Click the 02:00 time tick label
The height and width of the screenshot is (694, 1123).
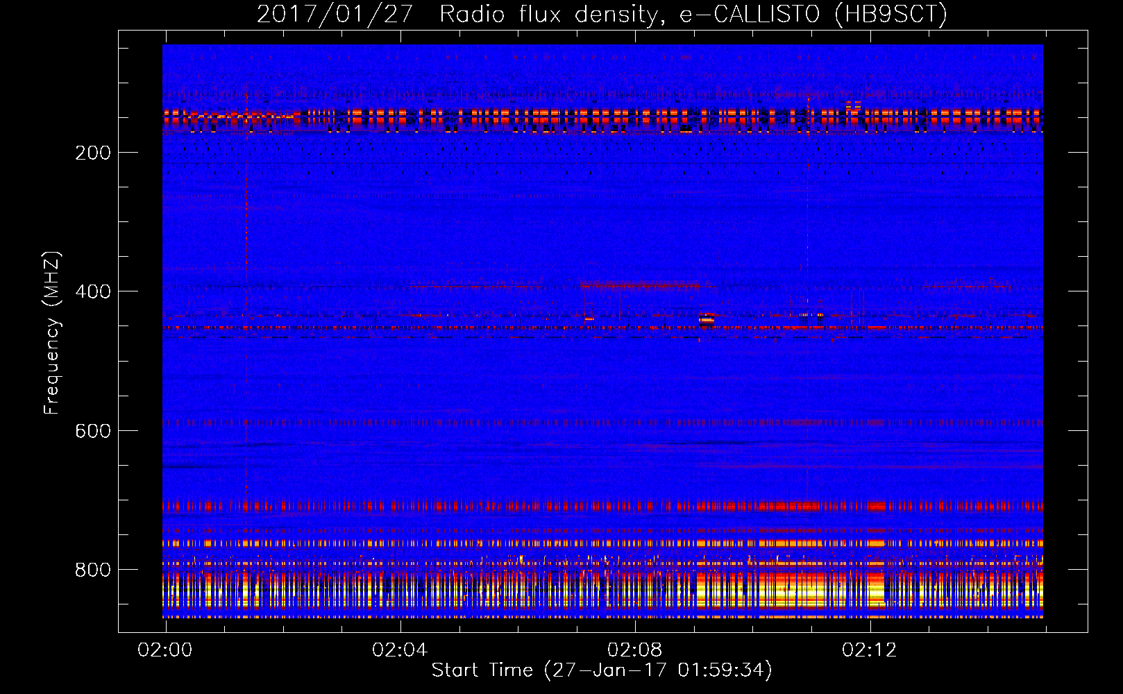click(165, 650)
